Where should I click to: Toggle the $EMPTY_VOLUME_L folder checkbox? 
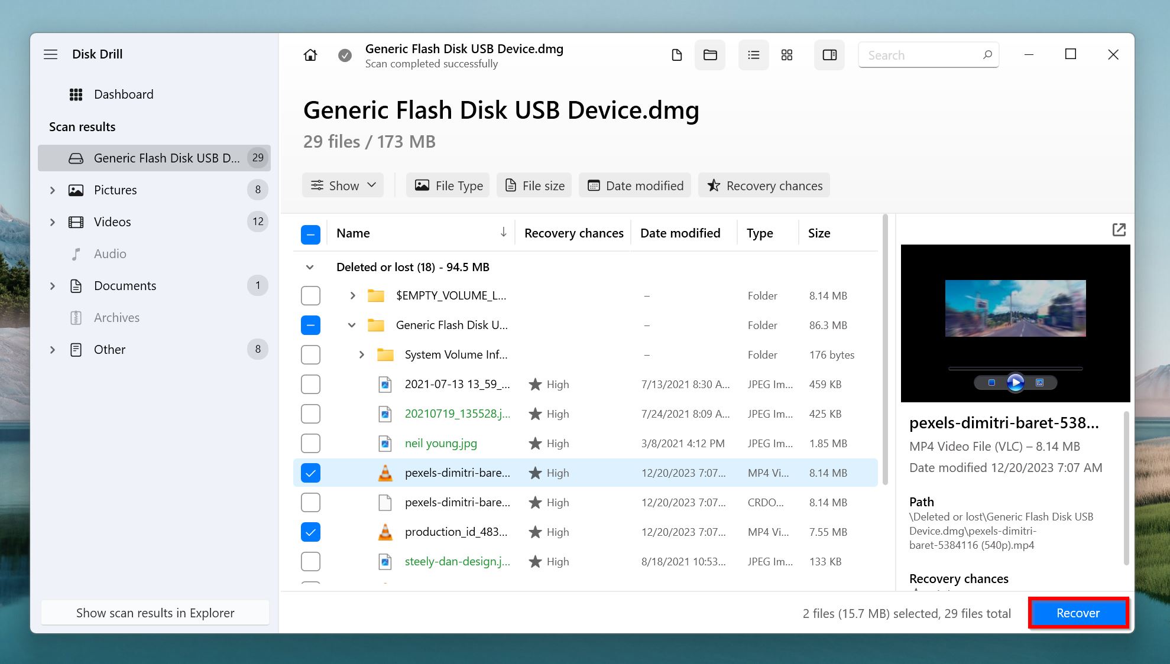point(311,295)
